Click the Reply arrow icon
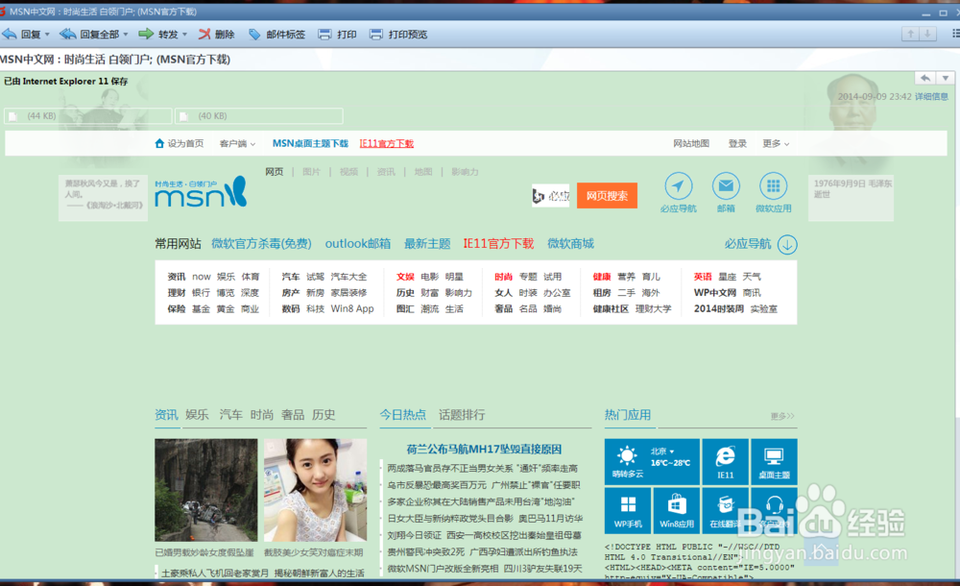Image resolution: width=960 pixels, height=586 pixels. coord(10,35)
